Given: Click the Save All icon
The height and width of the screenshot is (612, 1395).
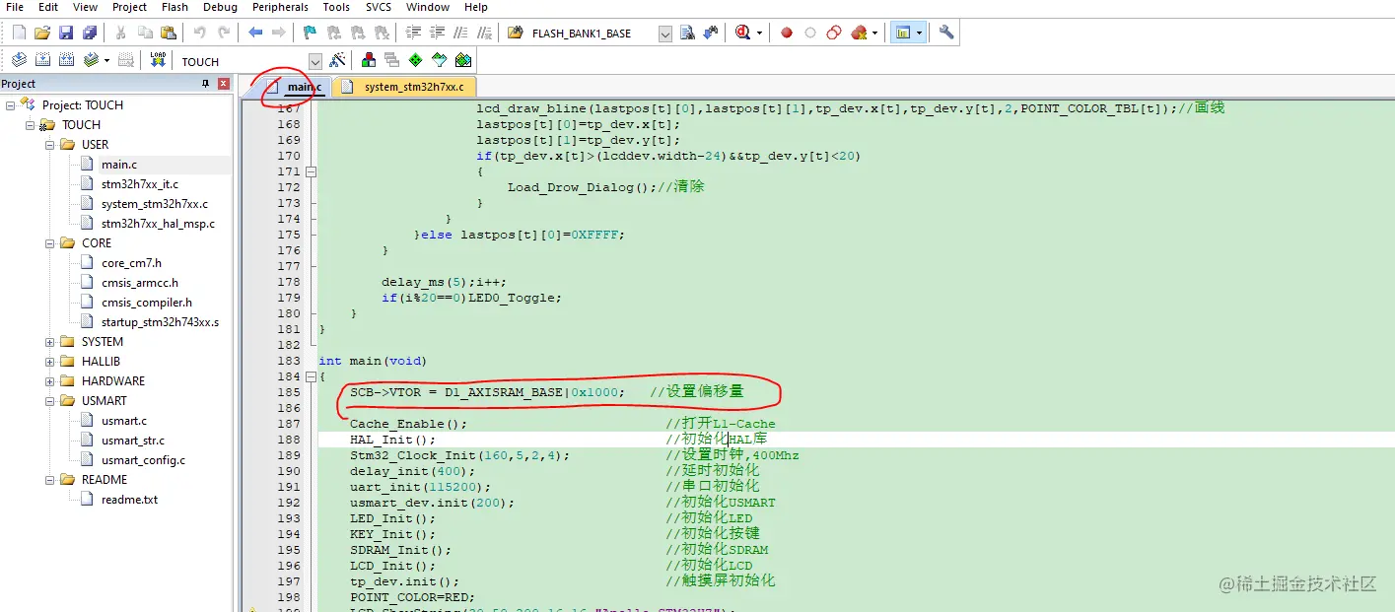Looking at the screenshot, I should 89,33.
